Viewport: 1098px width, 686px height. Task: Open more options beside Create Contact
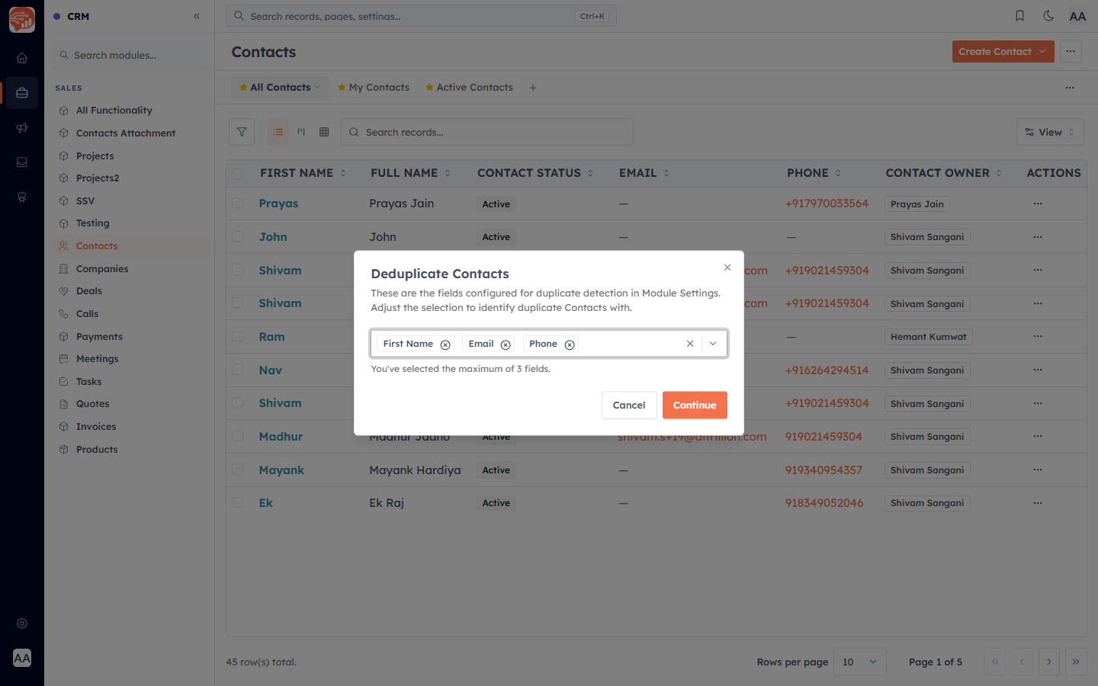[x=1071, y=51]
